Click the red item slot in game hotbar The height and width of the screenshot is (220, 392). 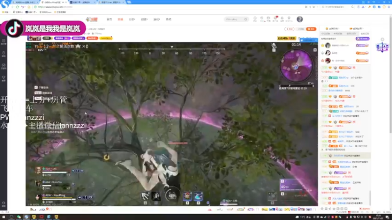pos(187,196)
